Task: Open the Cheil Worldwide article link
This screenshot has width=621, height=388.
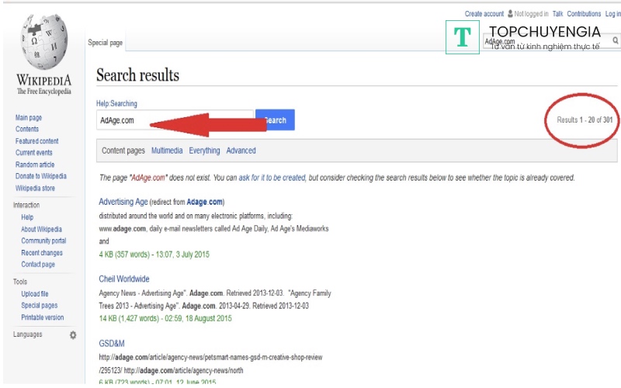Action: pyautogui.click(x=124, y=279)
